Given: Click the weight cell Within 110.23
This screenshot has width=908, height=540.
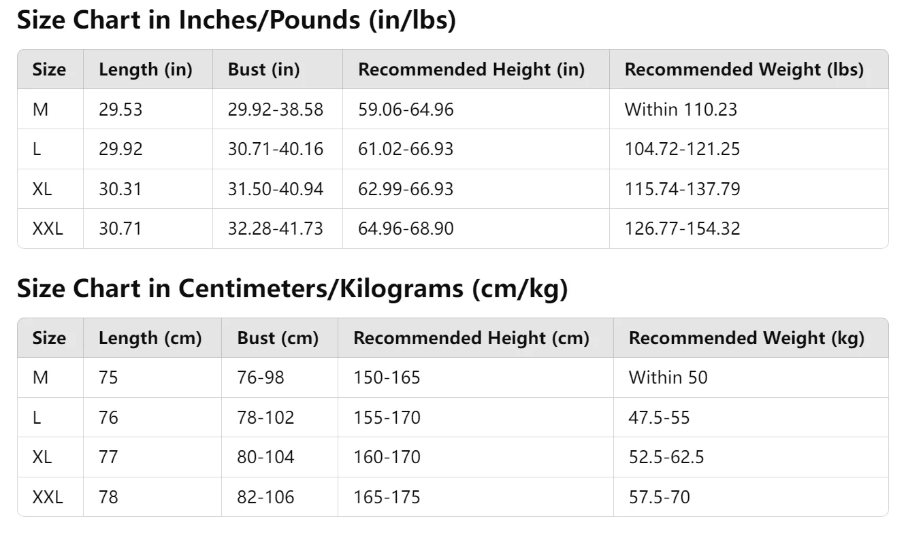Looking at the screenshot, I should click(681, 109).
